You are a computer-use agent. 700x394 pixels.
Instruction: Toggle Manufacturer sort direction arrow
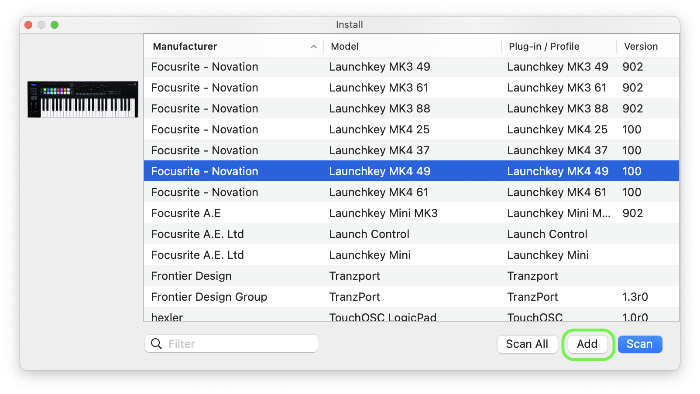(313, 47)
